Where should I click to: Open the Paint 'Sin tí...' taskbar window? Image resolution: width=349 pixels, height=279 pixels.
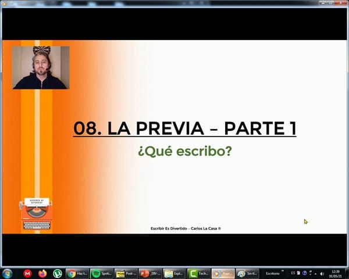[247, 274]
